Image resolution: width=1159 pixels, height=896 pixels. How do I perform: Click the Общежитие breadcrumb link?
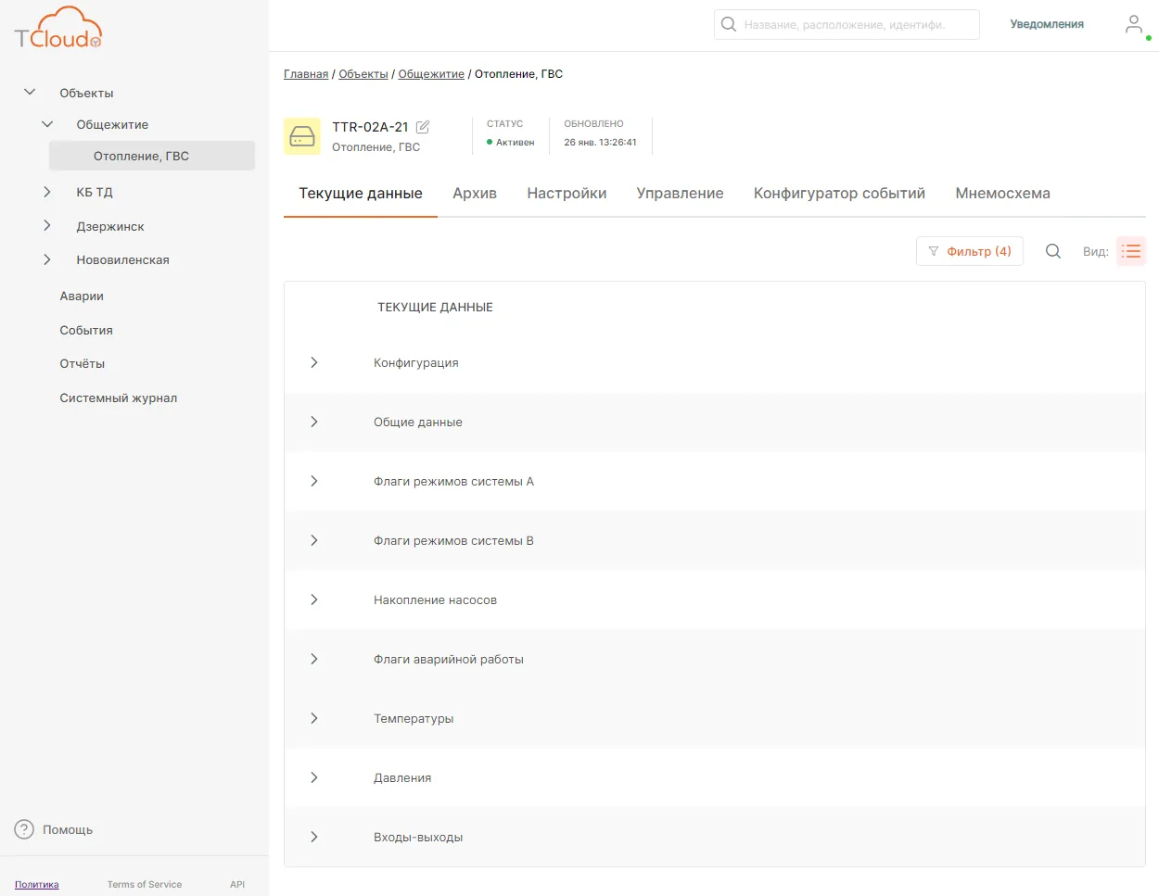431,74
